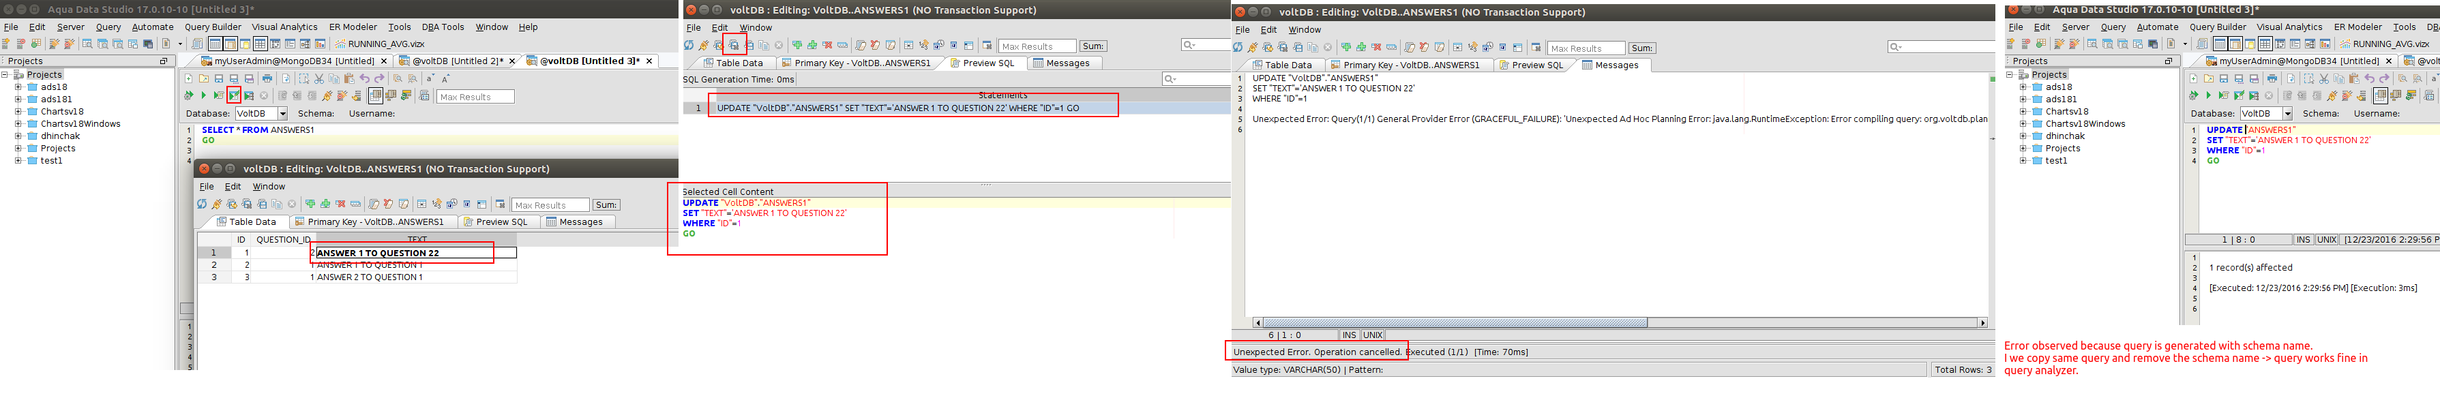Close the @voltDB [Untitled 3]* tab
The height and width of the screenshot is (413, 2440).
650,61
